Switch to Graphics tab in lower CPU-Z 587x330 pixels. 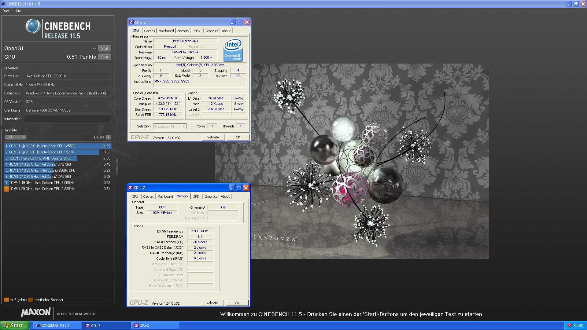211,196
